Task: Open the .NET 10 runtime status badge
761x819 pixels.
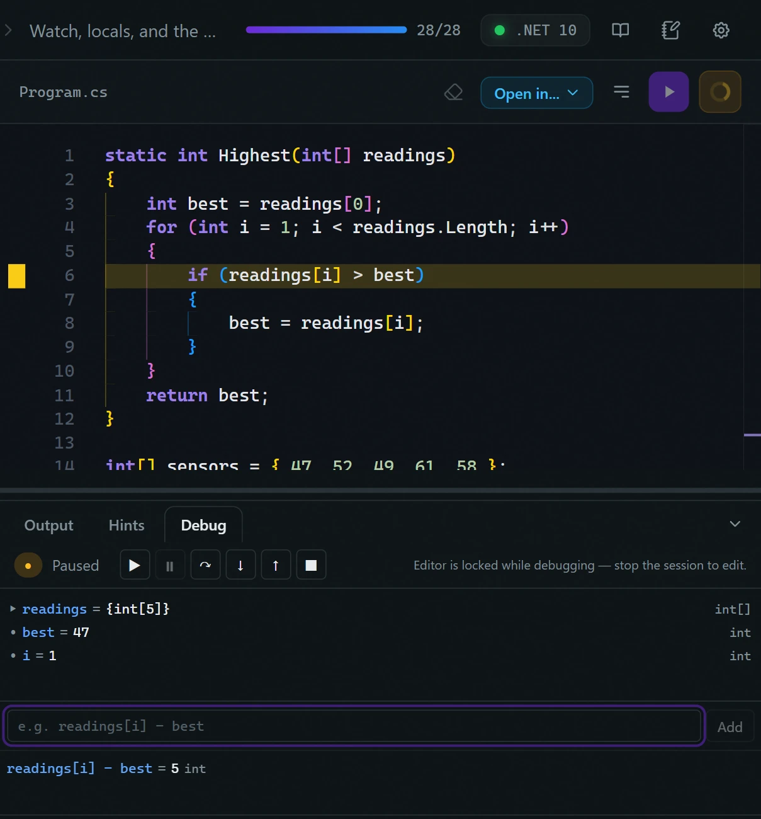Action: click(535, 30)
